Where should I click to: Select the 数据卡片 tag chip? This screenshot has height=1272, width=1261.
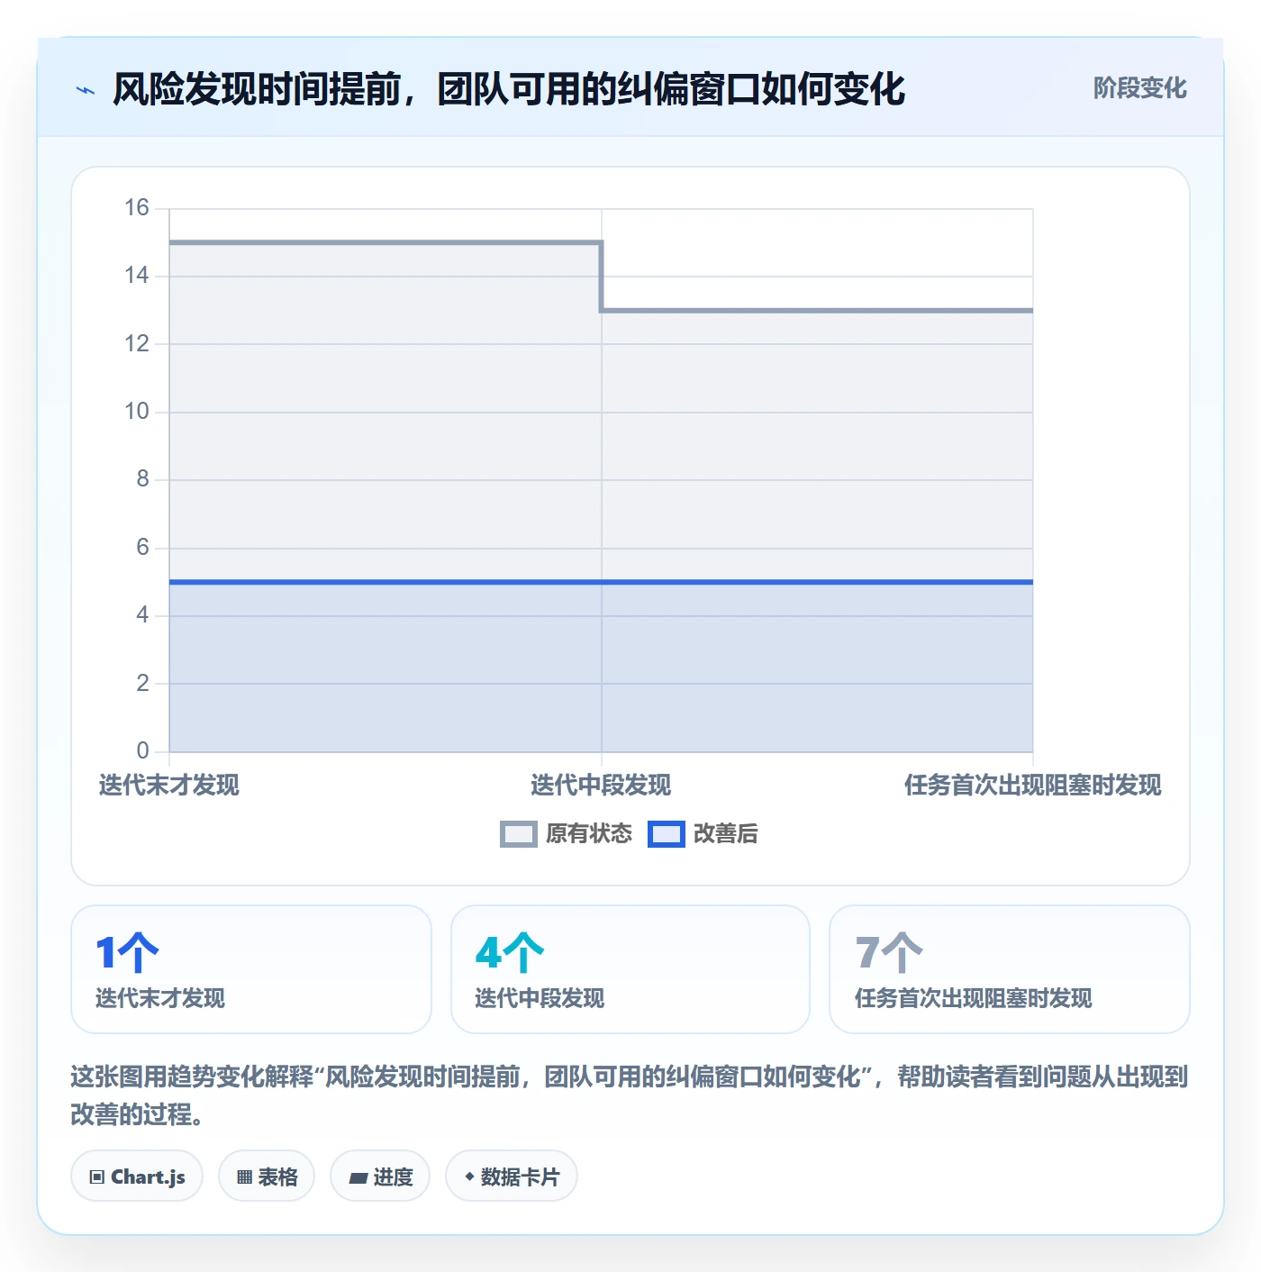(512, 1177)
